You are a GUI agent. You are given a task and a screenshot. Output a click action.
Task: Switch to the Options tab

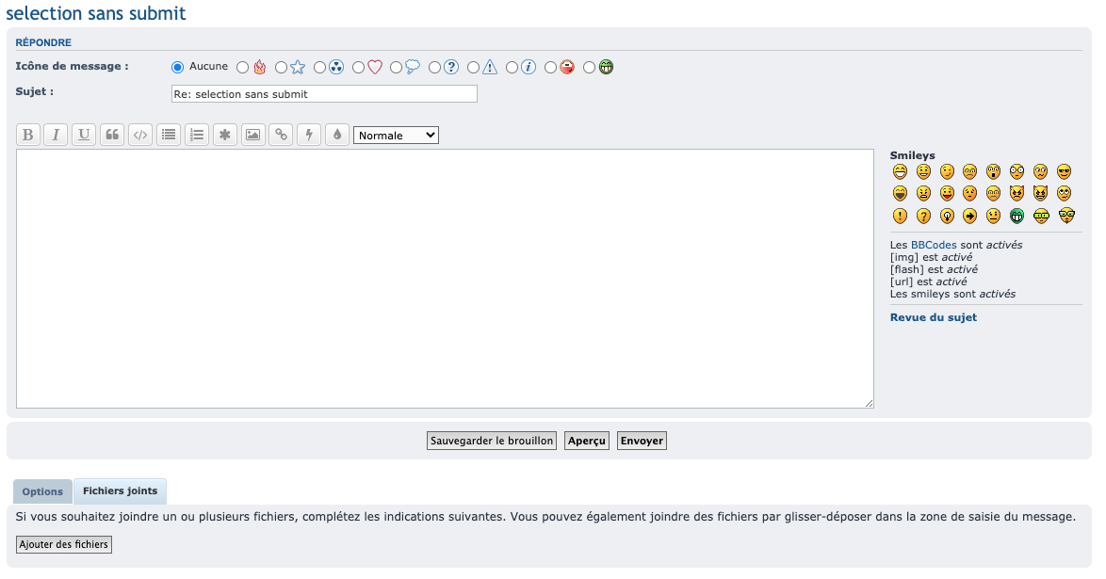coord(42,491)
